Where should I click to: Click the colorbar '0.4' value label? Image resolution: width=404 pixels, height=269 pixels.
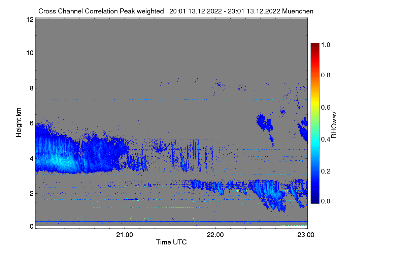[x=325, y=139]
